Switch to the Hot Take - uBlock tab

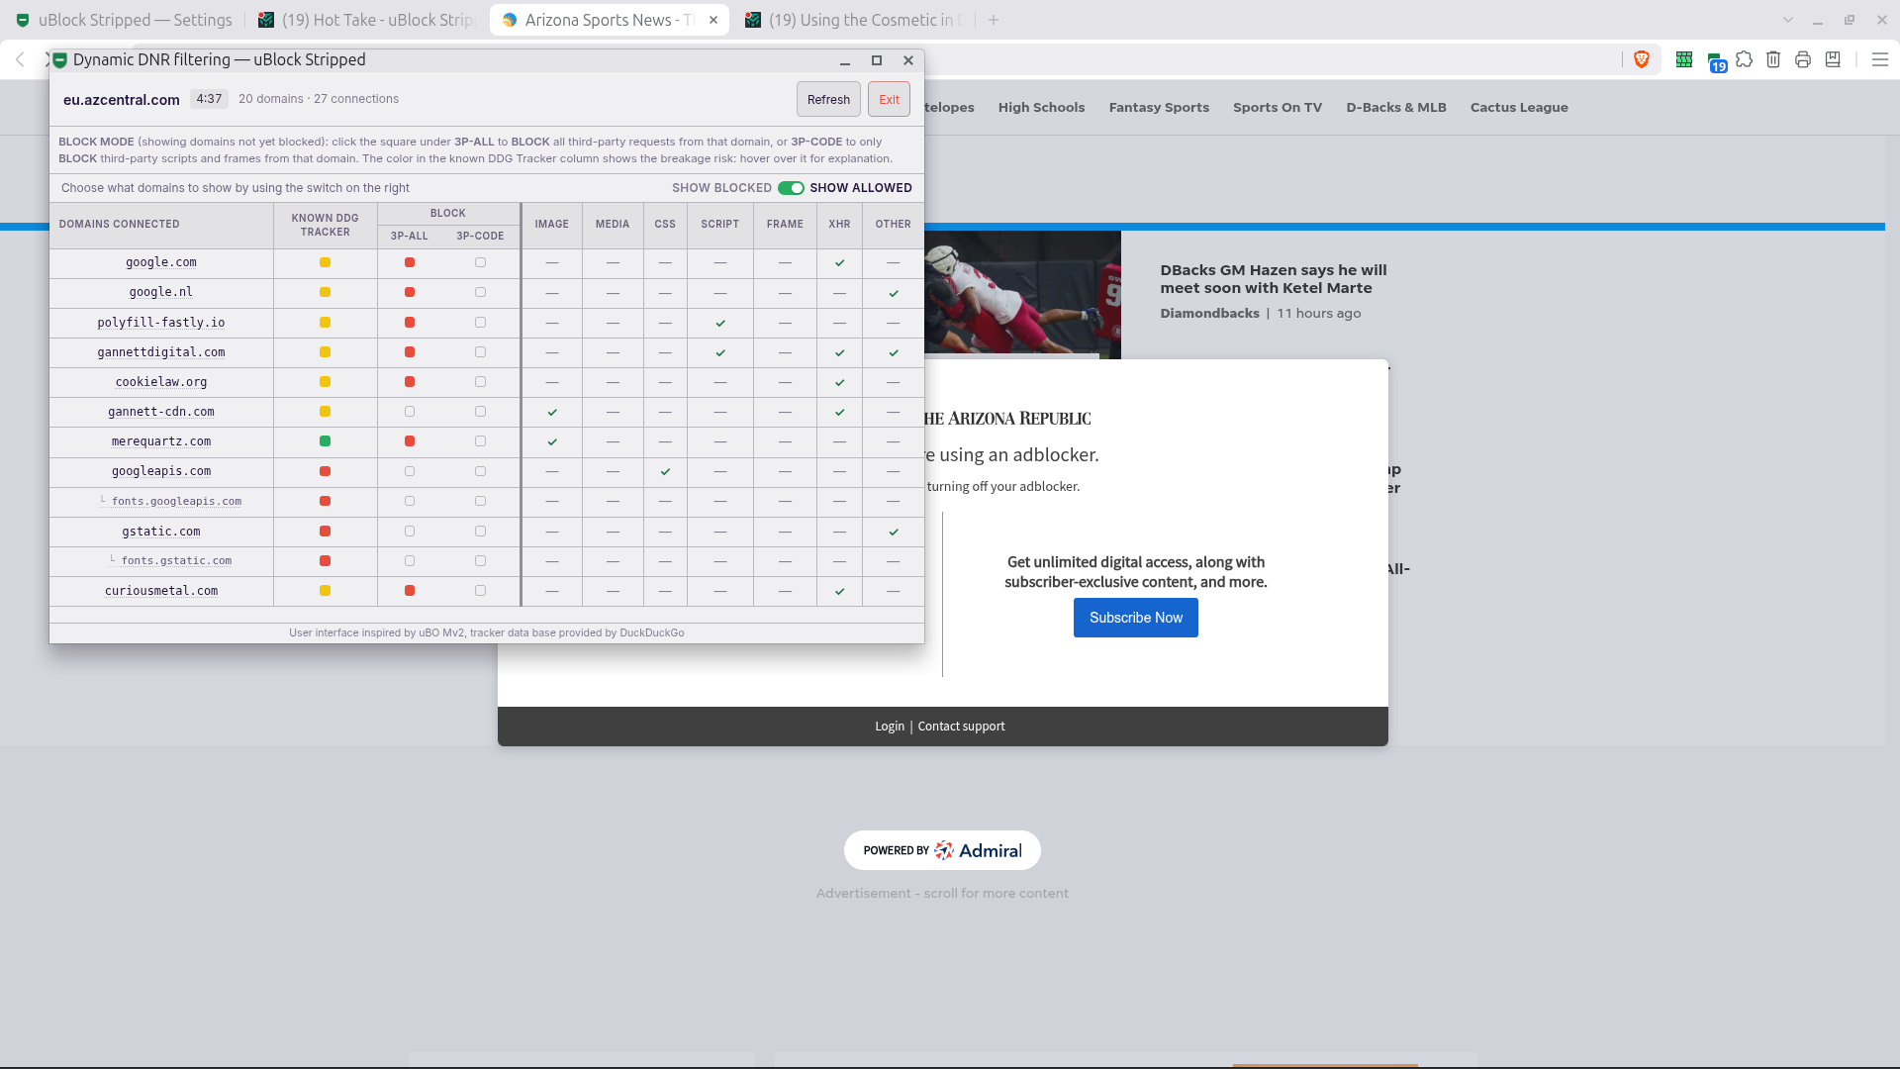pos(366,20)
